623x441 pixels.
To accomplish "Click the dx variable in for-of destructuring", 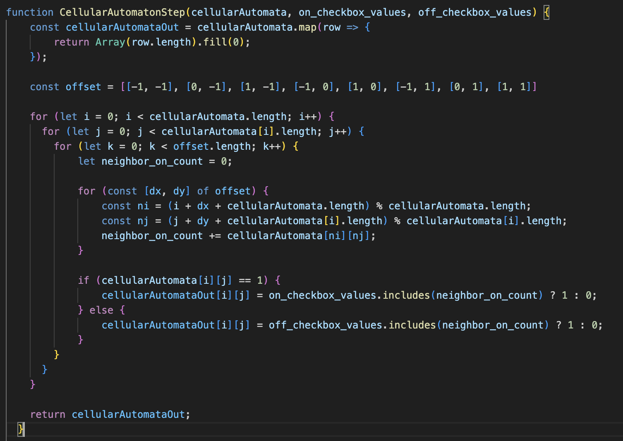I will tap(155, 191).
